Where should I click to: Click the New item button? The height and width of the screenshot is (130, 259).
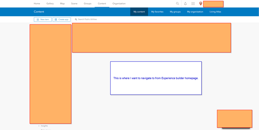click(43, 19)
